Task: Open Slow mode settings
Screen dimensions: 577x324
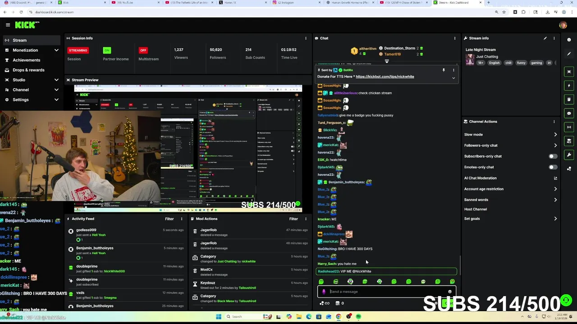Action: [511, 135]
